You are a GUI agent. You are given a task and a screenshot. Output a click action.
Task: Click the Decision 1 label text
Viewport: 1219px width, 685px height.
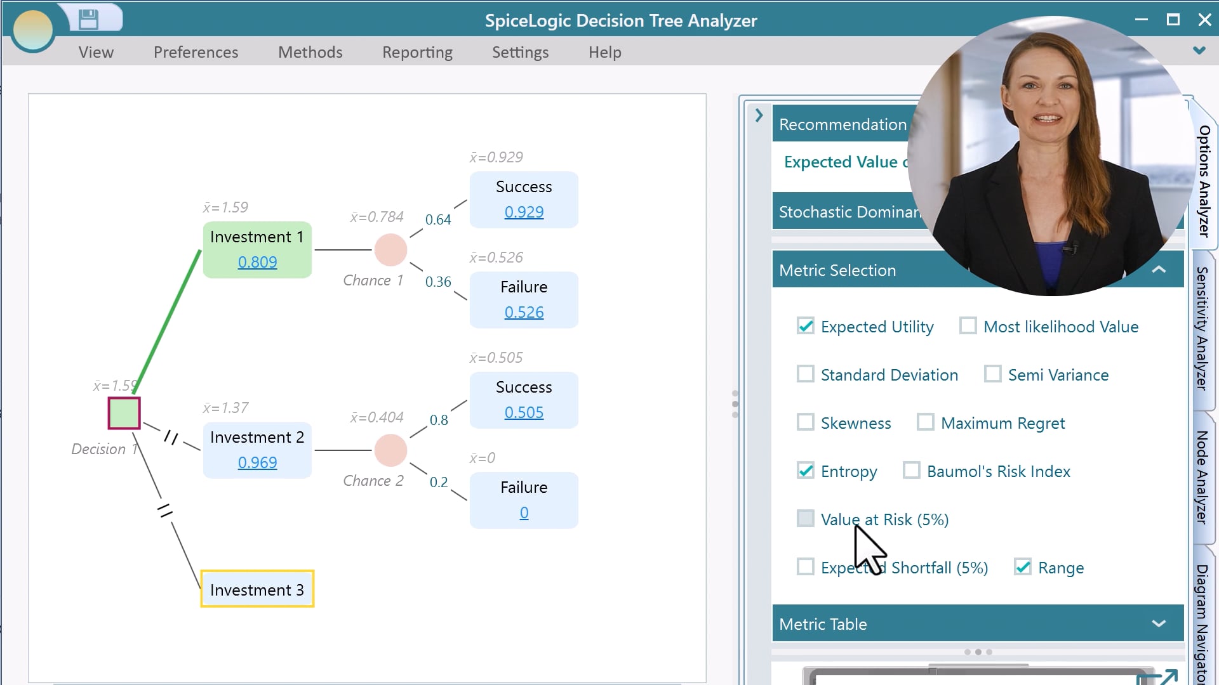pos(105,449)
